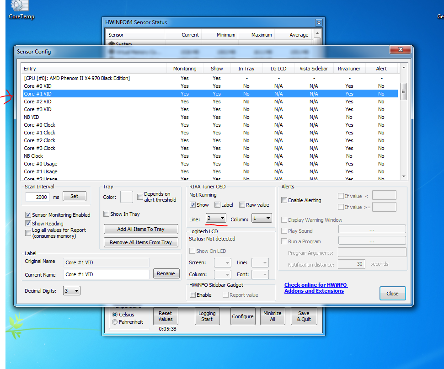Screen dimensions: 444x369
Task: Click Add All Items To Tray
Action: (x=141, y=229)
